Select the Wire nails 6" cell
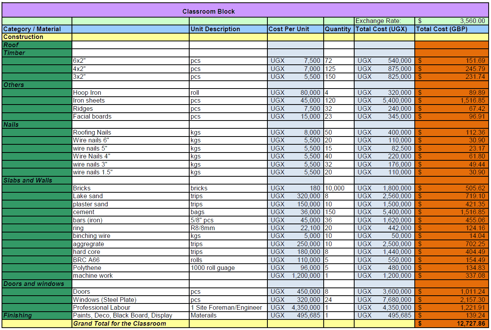Image resolution: width=491 pixels, height=330 pixels. [x=131, y=140]
